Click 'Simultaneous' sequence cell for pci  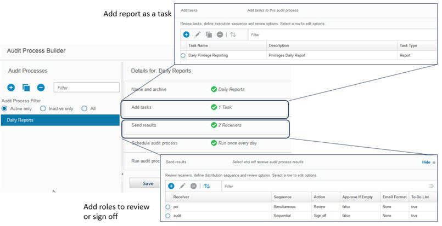(x=284, y=207)
